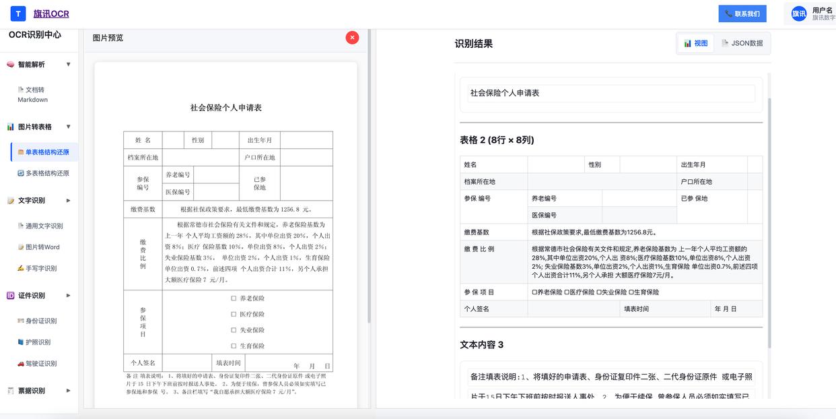Expand the 票据识别 section arrow

[x=69, y=391]
